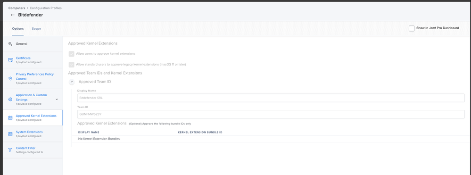Toggle Allow standard users approve legacy extensions
This screenshot has width=471, height=175.
click(72, 64)
